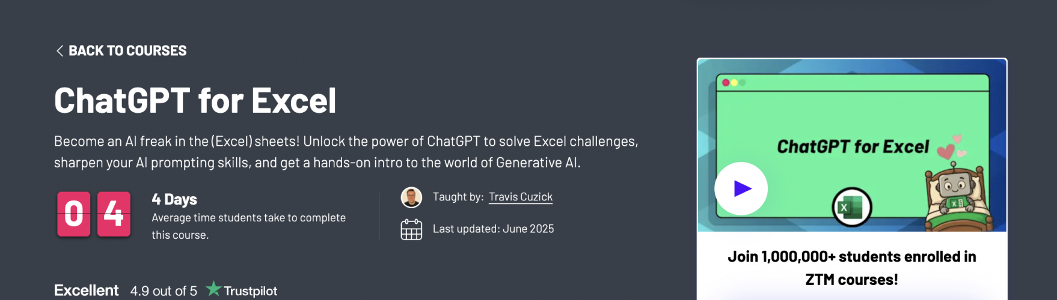Click the 4 Days completion time label
Image resolution: width=1057 pixels, height=300 pixels.
174,199
